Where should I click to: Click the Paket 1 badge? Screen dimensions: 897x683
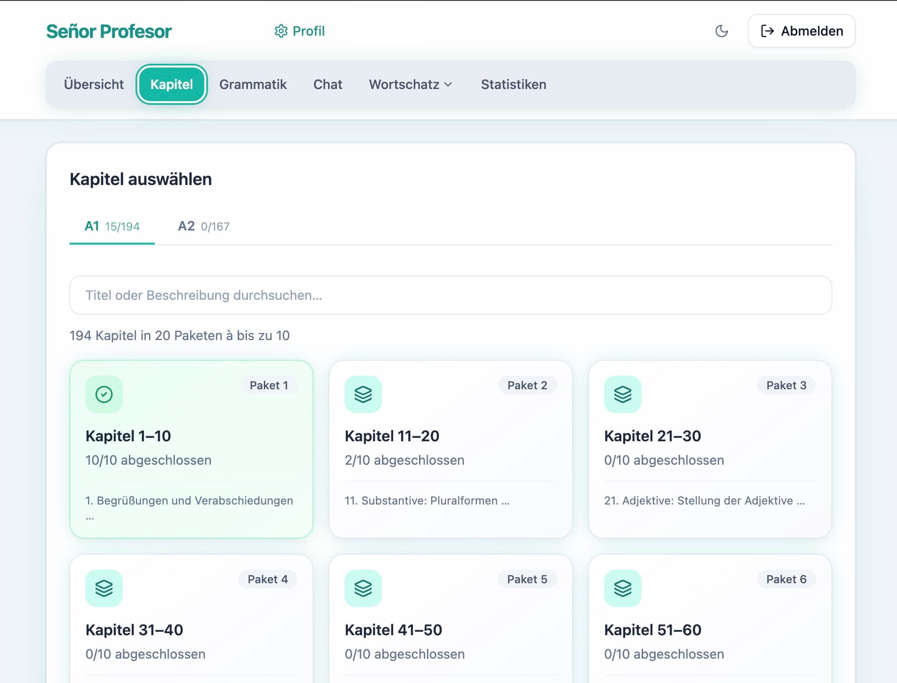point(269,385)
